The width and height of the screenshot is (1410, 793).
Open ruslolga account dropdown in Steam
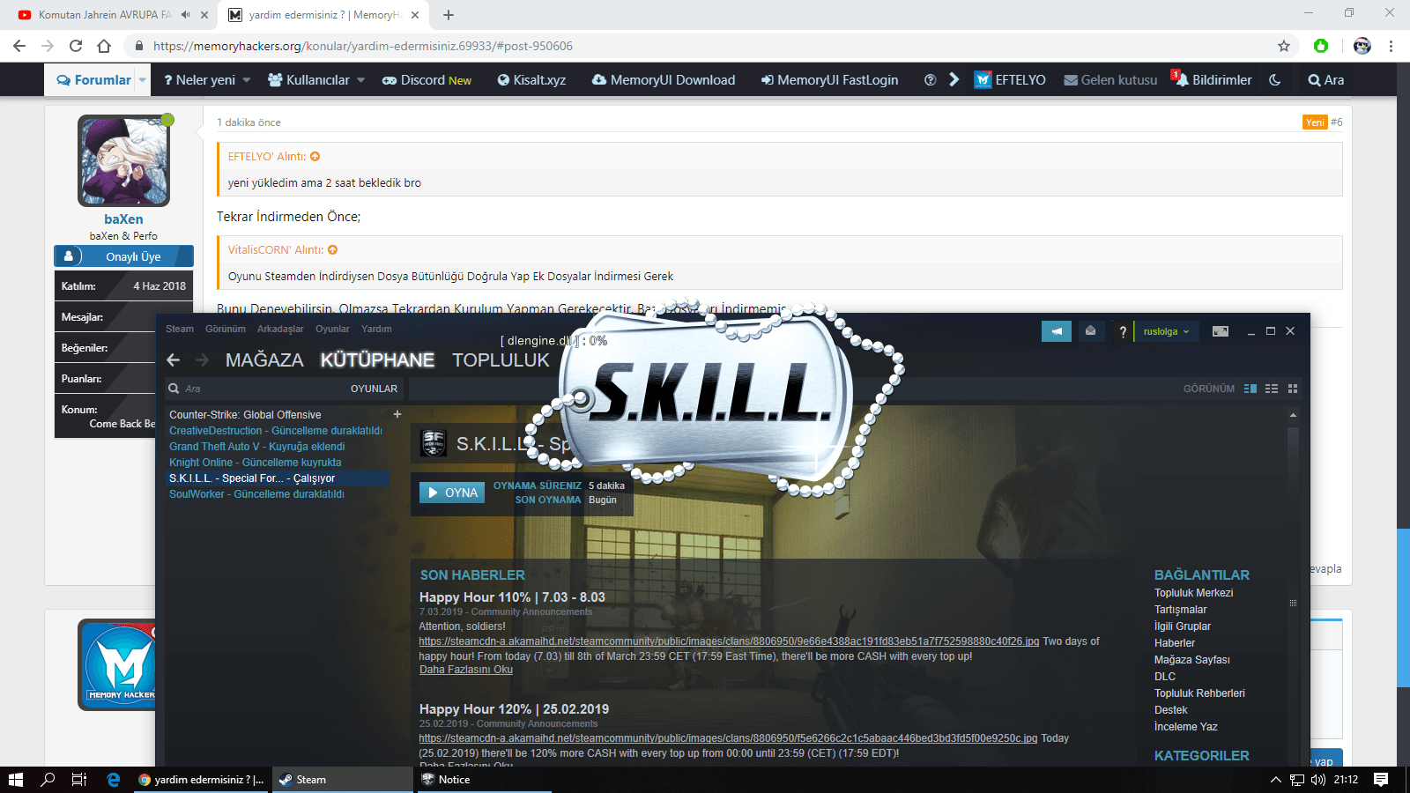tap(1166, 331)
